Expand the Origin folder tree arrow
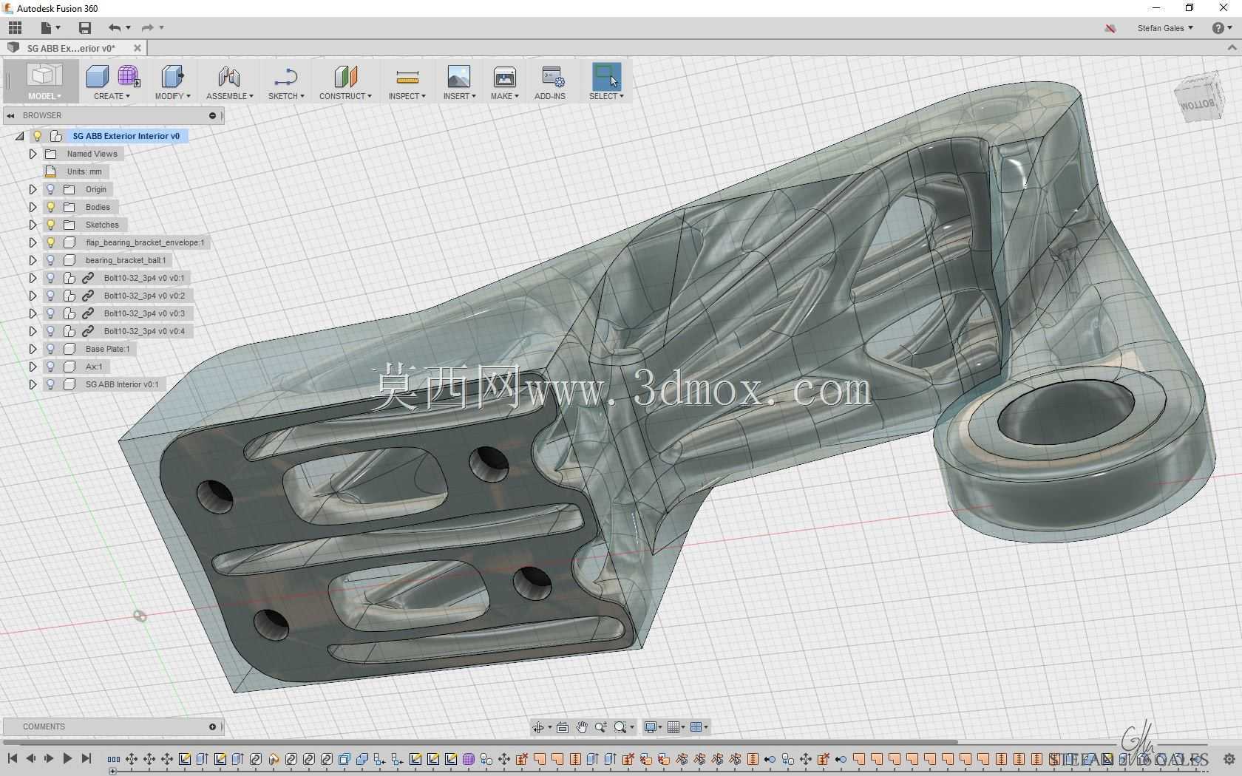Screen dimensions: 1242x776 pyautogui.click(x=33, y=189)
